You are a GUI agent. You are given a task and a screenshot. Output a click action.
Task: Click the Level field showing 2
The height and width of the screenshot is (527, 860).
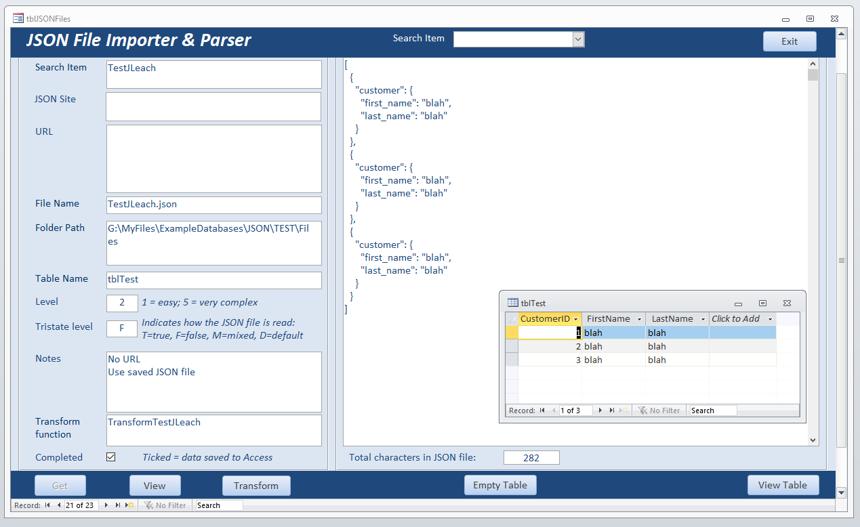[122, 303]
